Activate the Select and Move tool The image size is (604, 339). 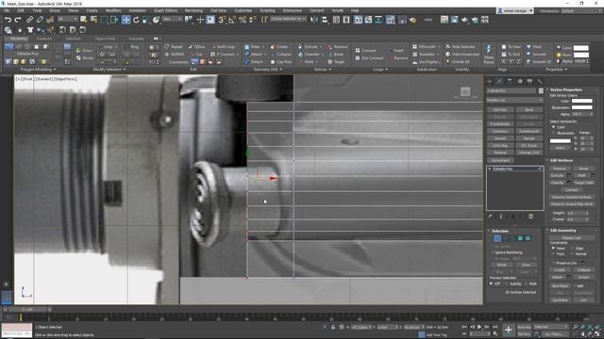pyautogui.click(x=126, y=20)
